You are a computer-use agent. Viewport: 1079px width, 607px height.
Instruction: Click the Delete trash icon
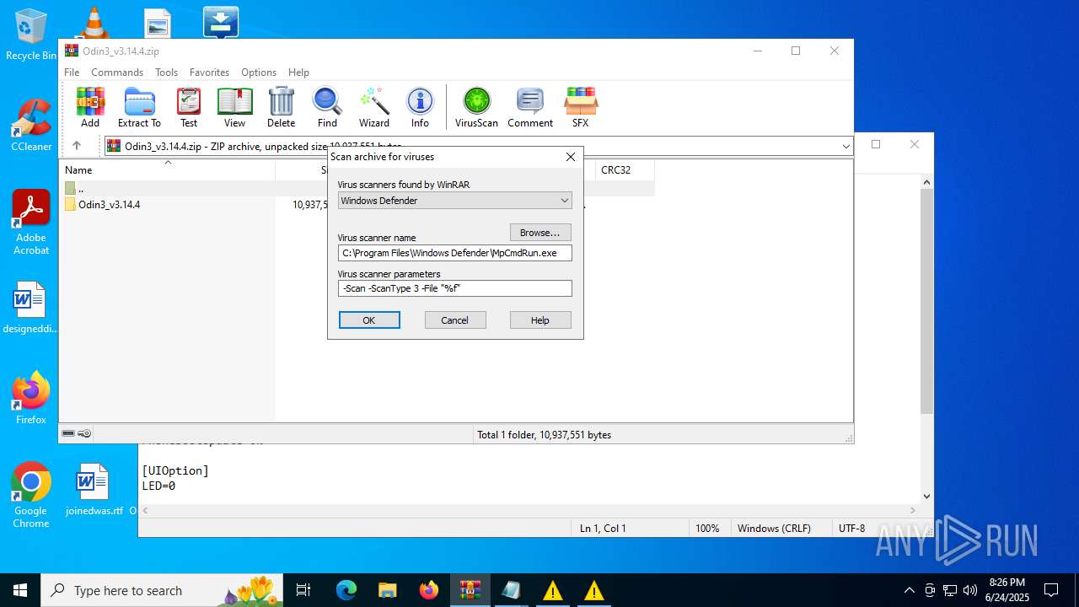tap(281, 107)
